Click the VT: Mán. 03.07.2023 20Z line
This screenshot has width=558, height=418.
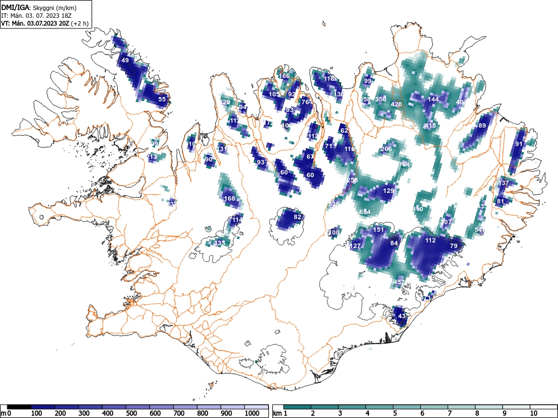point(45,23)
